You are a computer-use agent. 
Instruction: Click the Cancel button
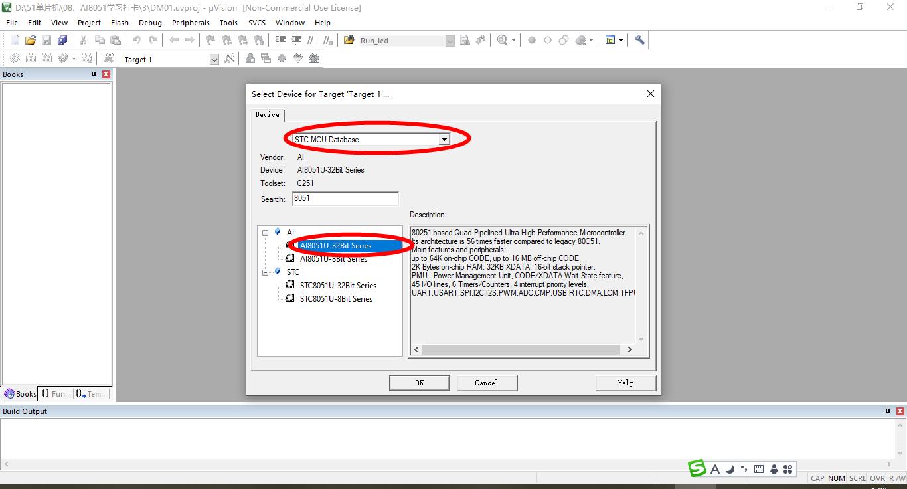coord(487,383)
